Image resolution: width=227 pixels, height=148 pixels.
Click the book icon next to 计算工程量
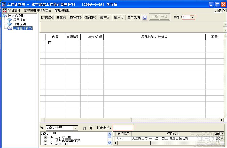click(4, 16)
